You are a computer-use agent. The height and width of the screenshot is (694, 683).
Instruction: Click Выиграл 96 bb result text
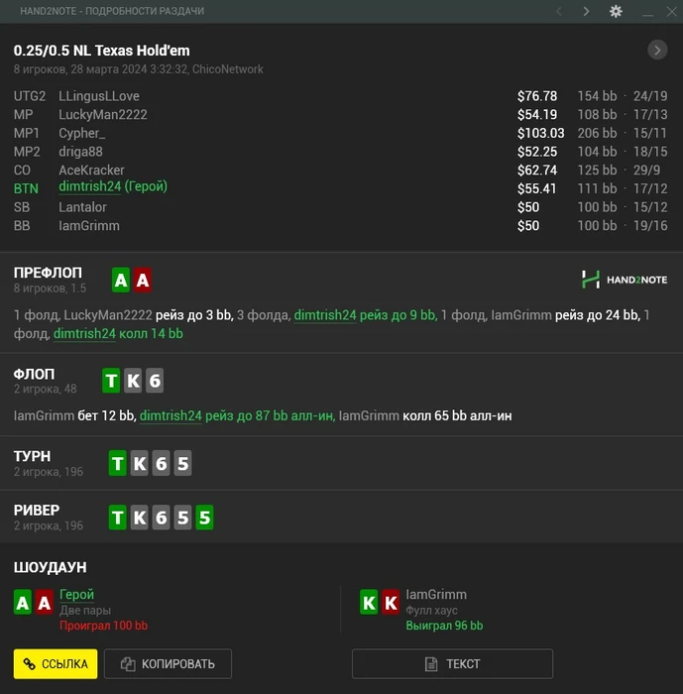click(444, 626)
